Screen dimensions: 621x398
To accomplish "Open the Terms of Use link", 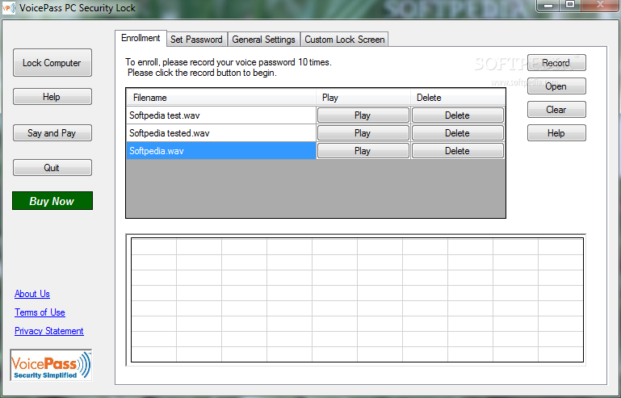I will click(x=40, y=312).
